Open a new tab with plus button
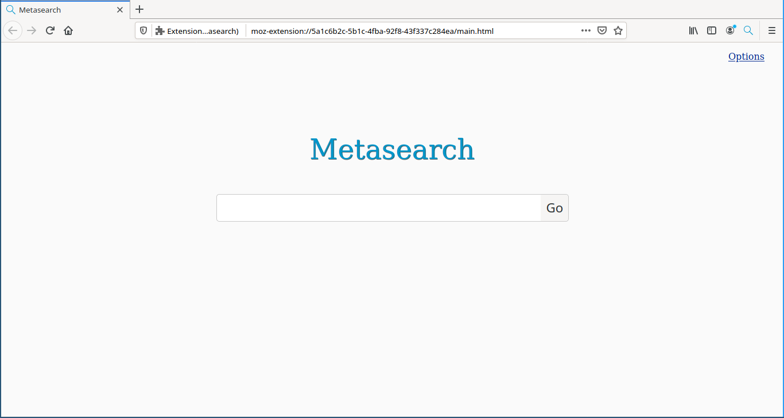784x418 pixels. tap(139, 9)
